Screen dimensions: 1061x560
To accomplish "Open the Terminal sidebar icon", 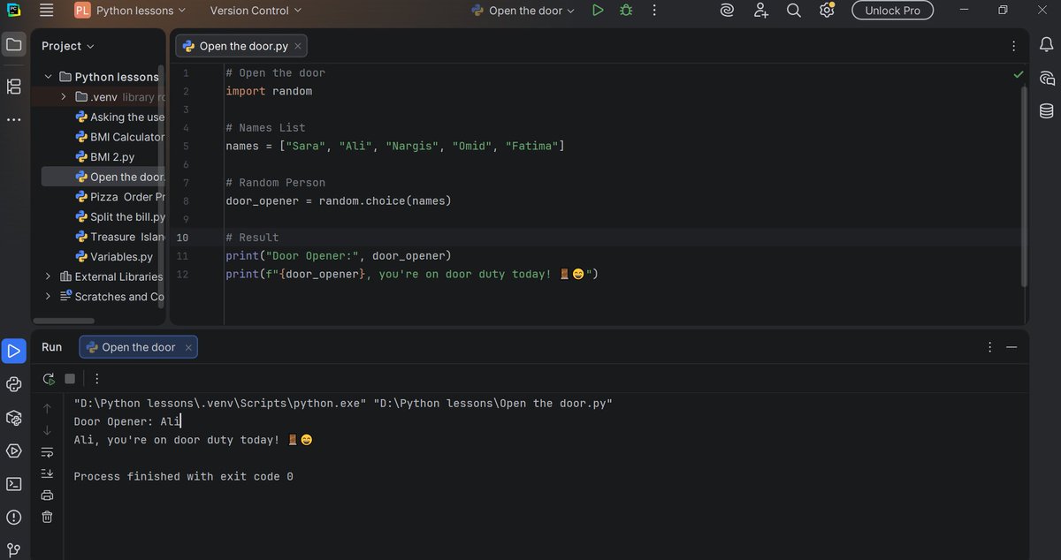I will pyautogui.click(x=13, y=483).
